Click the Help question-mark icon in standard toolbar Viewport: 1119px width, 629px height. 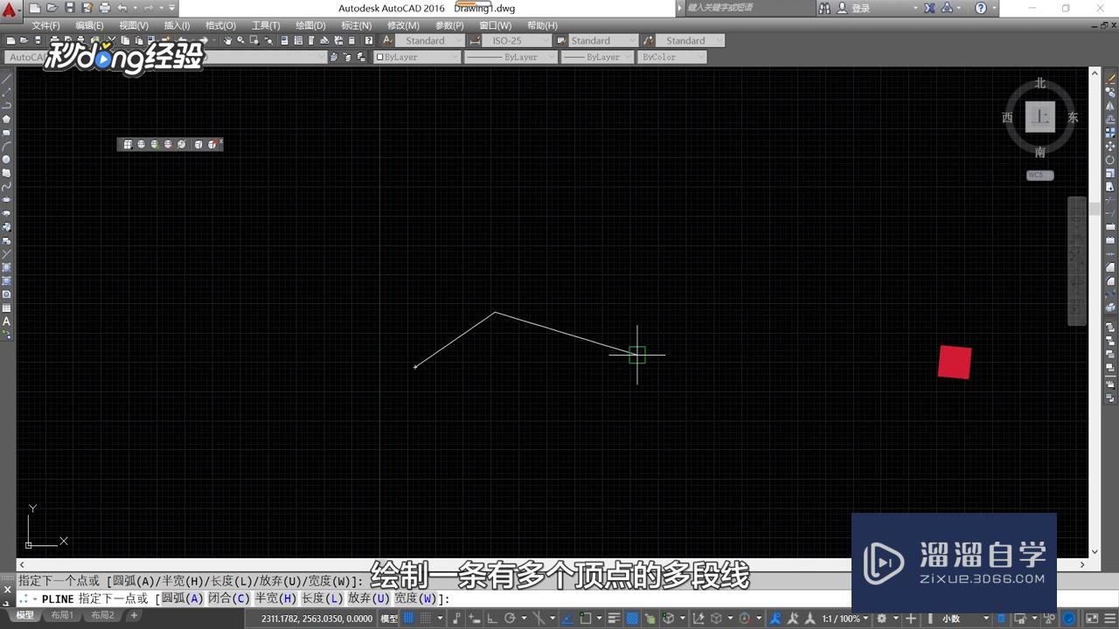click(369, 40)
